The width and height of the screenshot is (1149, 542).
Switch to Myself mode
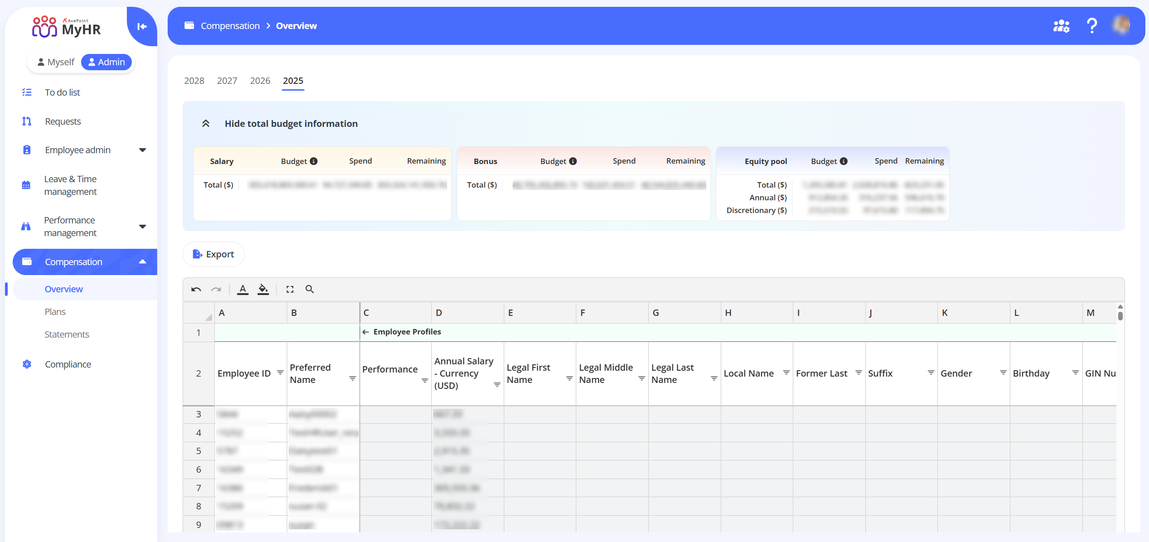point(56,62)
